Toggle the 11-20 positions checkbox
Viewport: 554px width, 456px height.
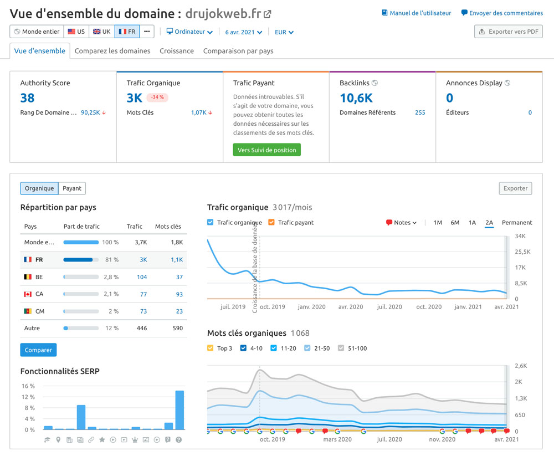coord(274,348)
